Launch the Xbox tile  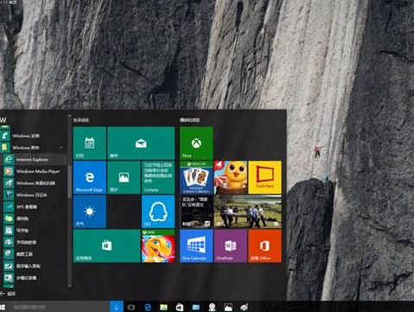coord(196,143)
